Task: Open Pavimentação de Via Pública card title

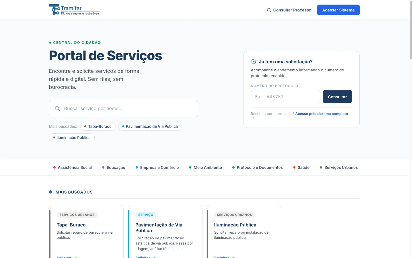Action: pyautogui.click(x=159, y=228)
